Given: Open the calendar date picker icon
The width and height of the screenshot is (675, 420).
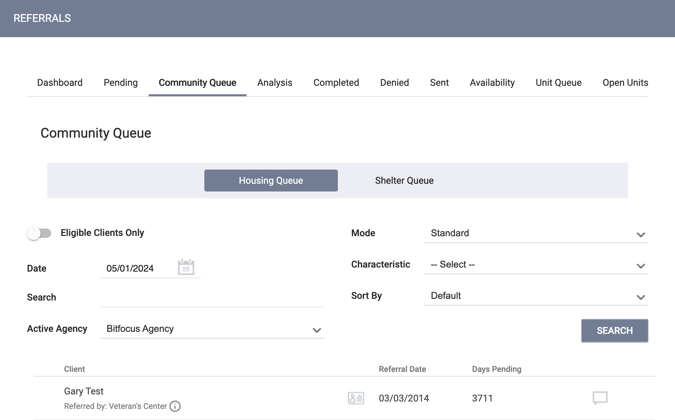Looking at the screenshot, I should [x=186, y=267].
